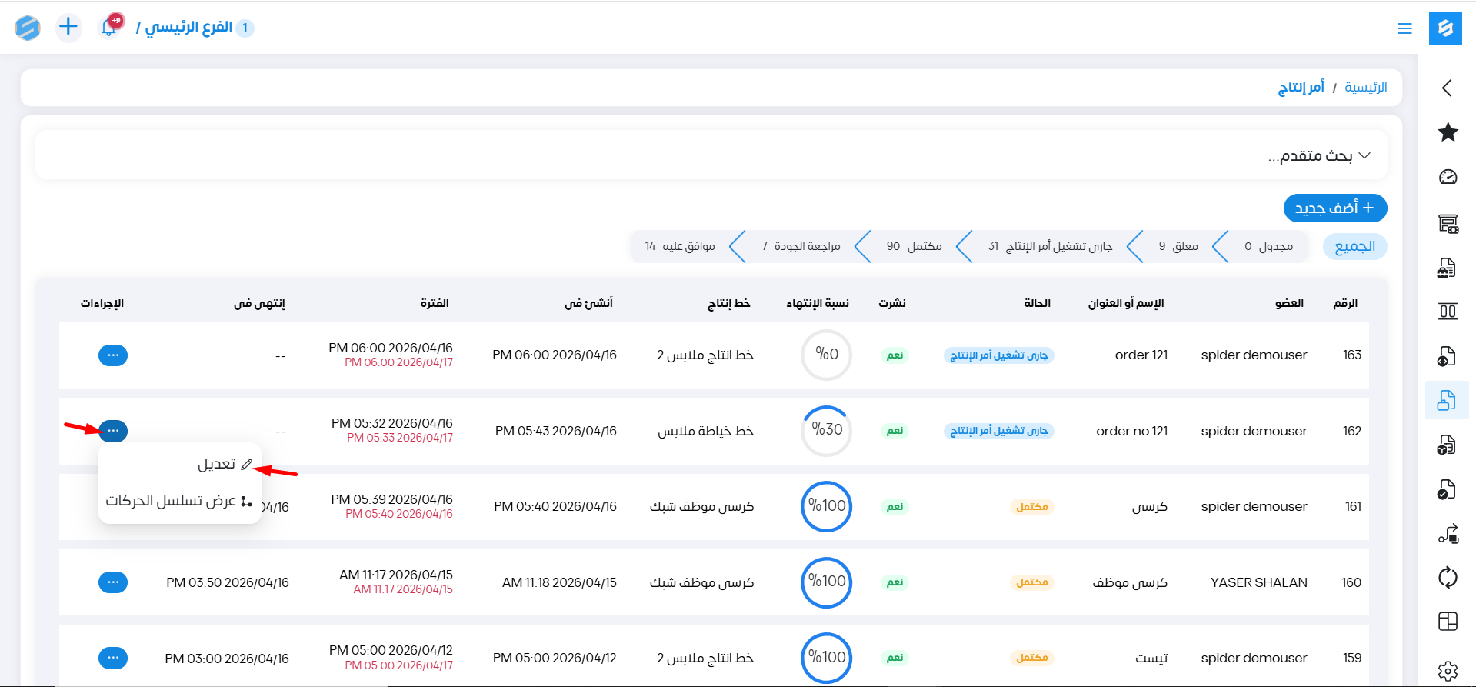This screenshot has height=687, width=1476.
Task: Open the الفرع الرئيسي branch selector
Action: (x=188, y=28)
